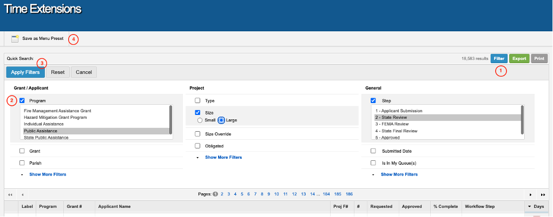Uncheck the Program filter checkbox
This screenshot has height=217, width=553.
tap(22, 100)
